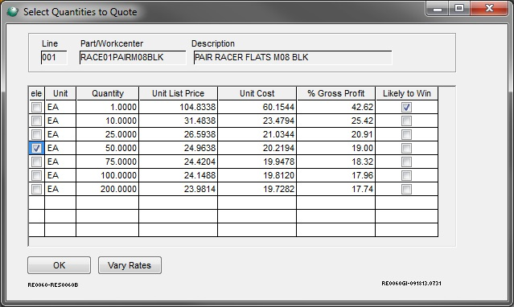Select the unit list price cell 31.4838
The height and width of the screenshot is (307, 514).
point(178,121)
